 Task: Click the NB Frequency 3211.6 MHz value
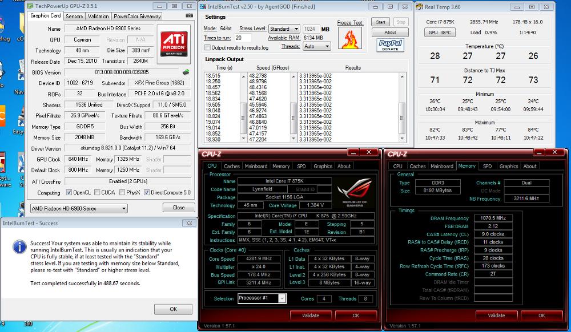coord(526,199)
